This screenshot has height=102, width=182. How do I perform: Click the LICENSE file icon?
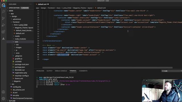click(x=13, y=61)
